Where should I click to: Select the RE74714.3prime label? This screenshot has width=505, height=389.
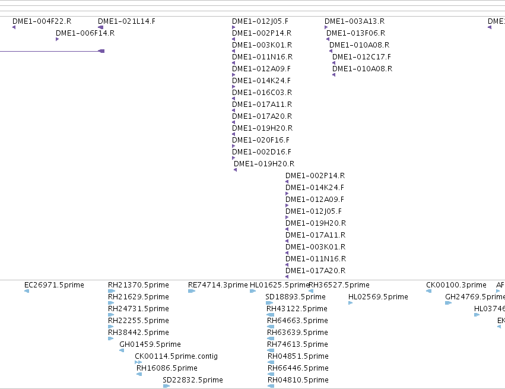pyautogui.click(x=218, y=285)
